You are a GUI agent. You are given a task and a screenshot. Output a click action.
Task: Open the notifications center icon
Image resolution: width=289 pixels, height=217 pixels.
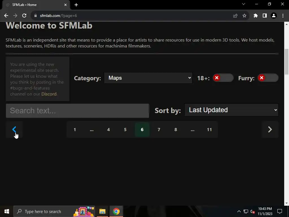(x=280, y=211)
